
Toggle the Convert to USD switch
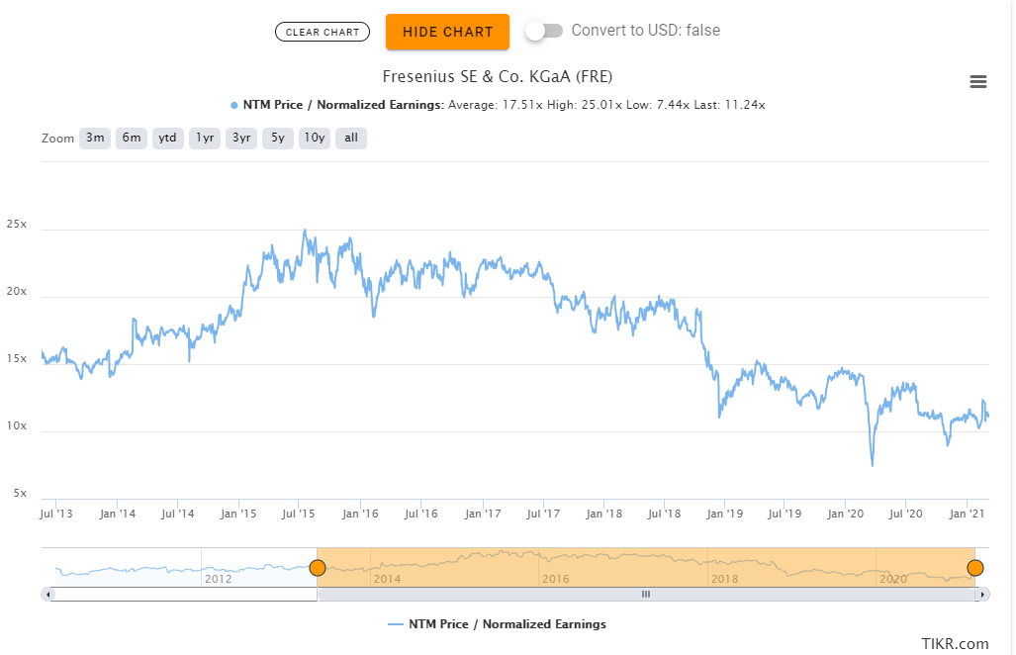(x=544, y=31)
